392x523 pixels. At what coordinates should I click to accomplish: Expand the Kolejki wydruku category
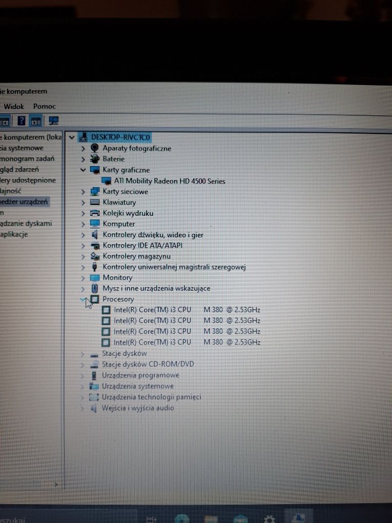(84, 213)
